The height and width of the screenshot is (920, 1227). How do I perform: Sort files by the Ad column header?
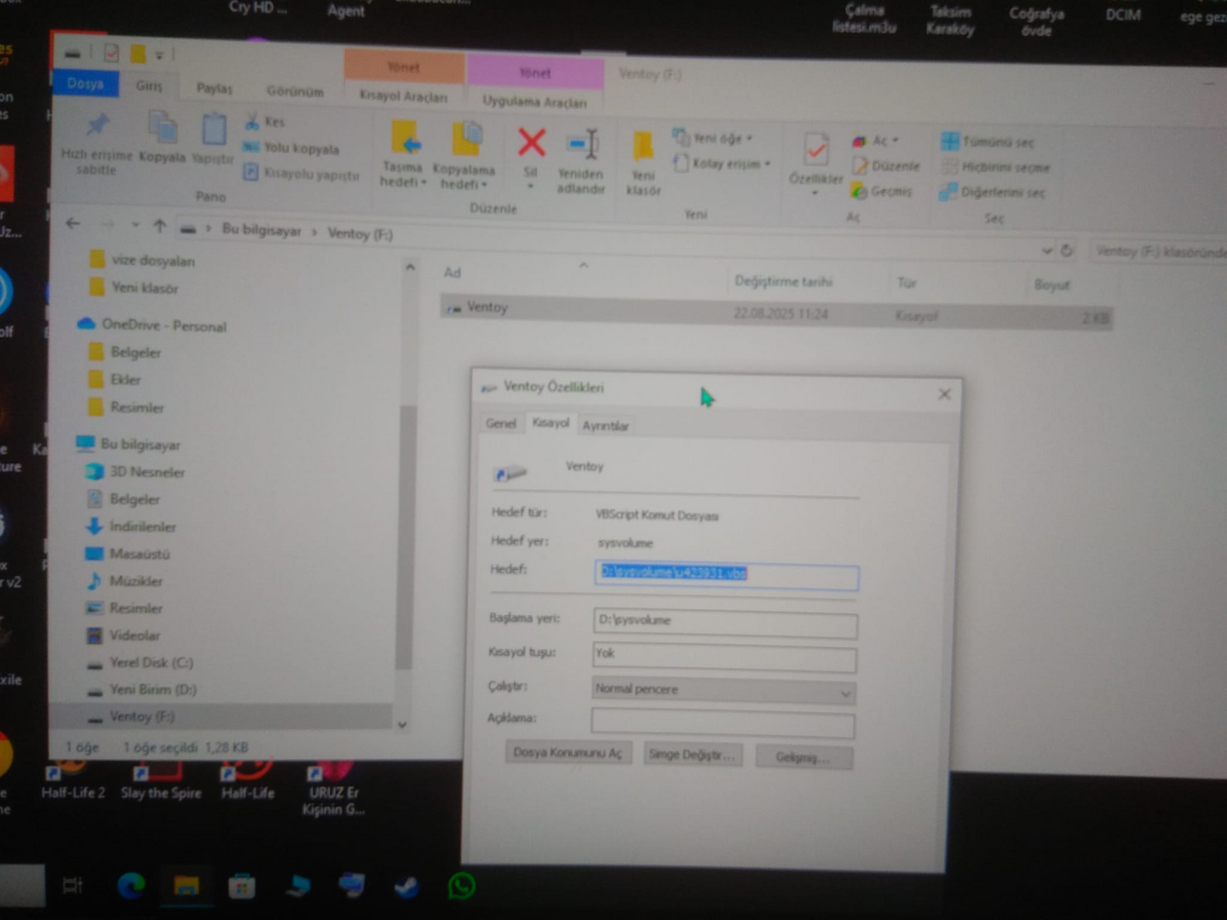452,273
